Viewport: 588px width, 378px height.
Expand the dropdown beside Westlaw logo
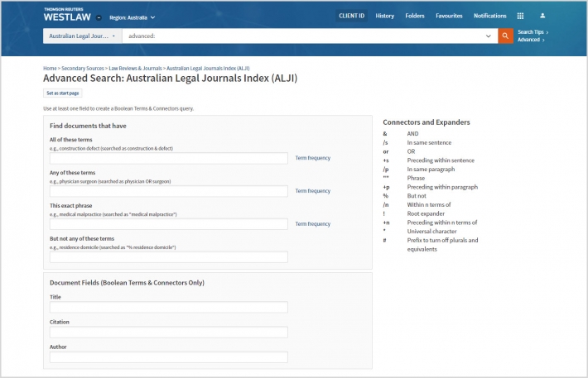[x=99, y=17]
